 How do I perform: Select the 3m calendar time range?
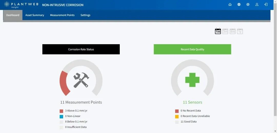tap(225, 31)
